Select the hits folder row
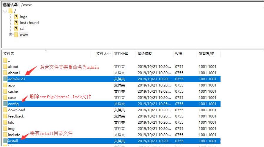The image size is (264, 147). click(x=112, y=122)
